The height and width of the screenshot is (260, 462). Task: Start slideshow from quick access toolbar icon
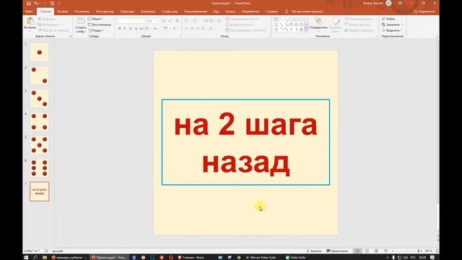(x=52, y=3)
